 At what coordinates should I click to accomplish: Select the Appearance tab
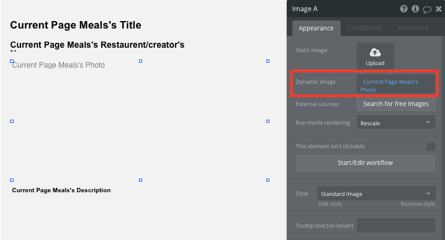pyautogui.click(x=316, y=28)
